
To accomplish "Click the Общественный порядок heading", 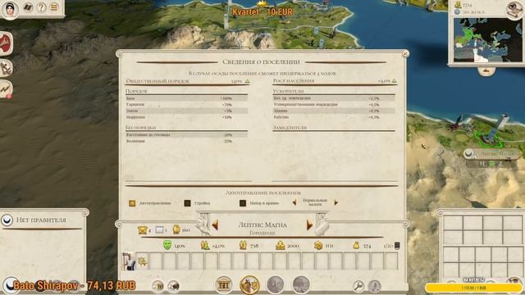I will point(157,81).
